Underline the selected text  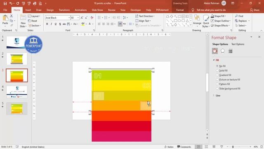pos(56,24)
